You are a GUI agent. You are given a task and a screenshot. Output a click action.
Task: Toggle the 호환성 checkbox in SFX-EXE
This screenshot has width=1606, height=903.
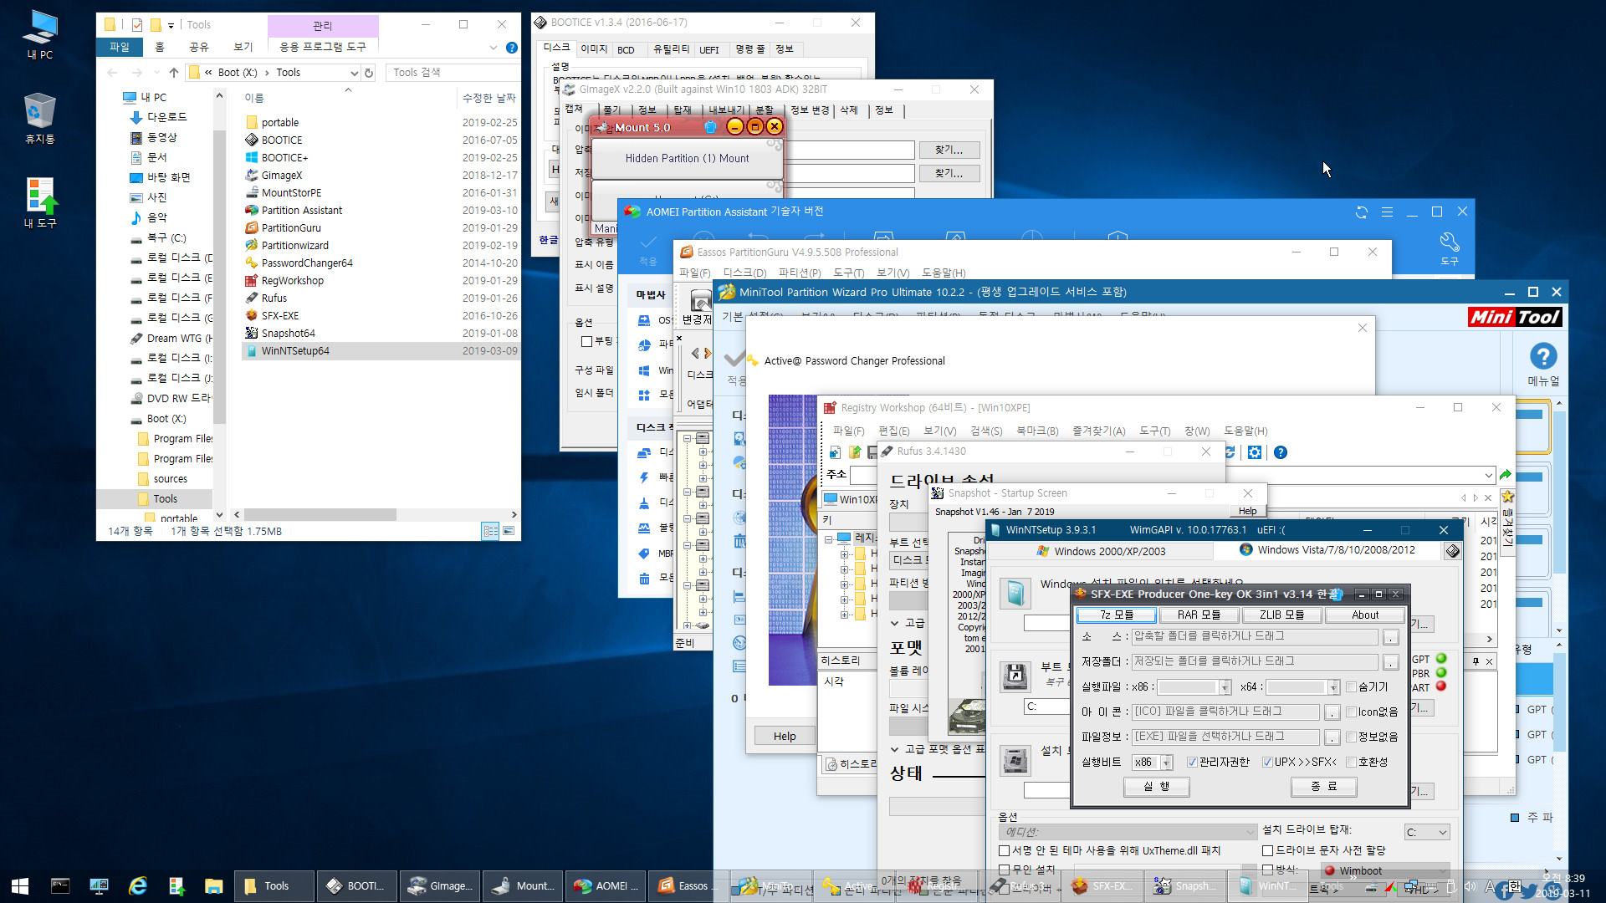(1351, 763)
